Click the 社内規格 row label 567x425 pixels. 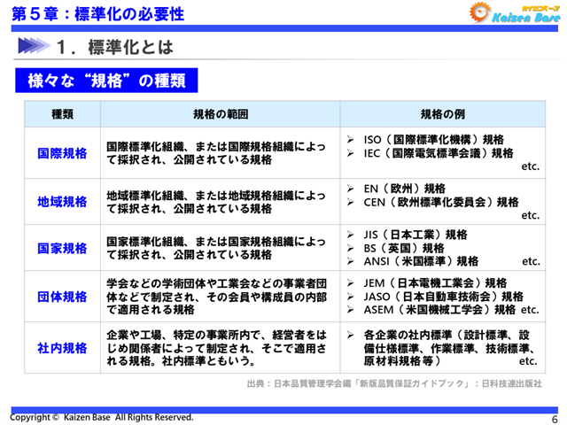pyautogui.click(x=63, y=348)
